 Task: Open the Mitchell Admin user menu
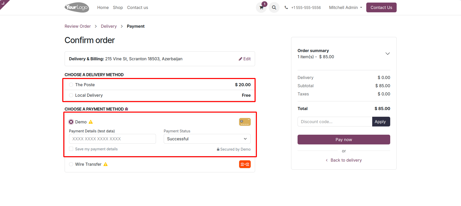(345, 8)
